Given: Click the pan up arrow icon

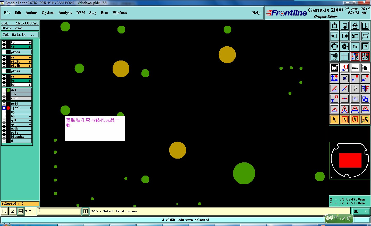Looking at the screenshot, I should coord(334,26).
